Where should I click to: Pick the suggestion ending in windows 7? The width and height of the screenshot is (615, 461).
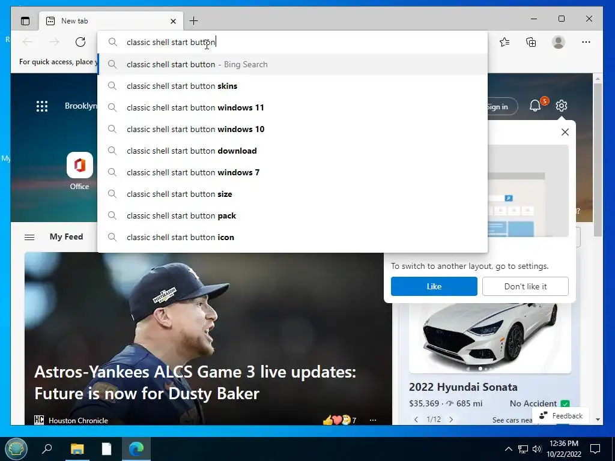(x=292, y=172)
